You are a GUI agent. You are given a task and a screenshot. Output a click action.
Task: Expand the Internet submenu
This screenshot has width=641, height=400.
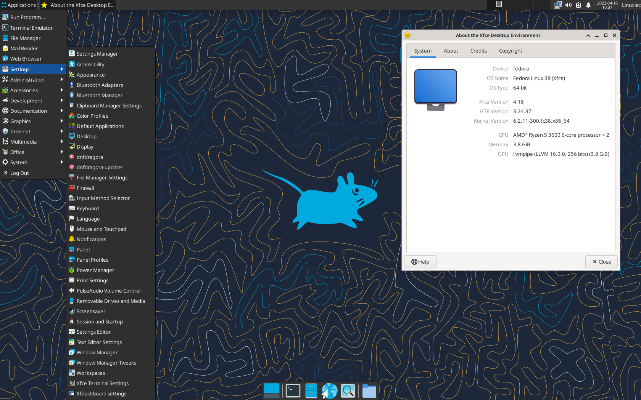[33, 131]
